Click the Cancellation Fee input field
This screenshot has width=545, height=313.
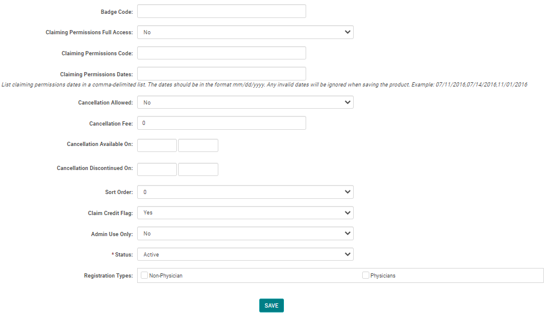[221, 123]
